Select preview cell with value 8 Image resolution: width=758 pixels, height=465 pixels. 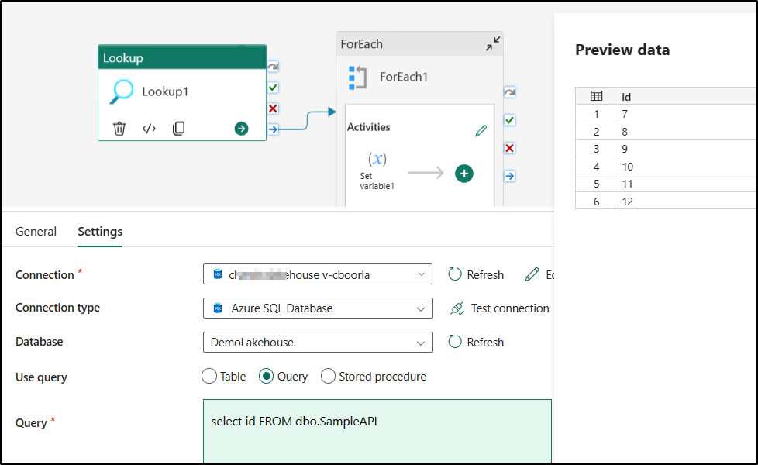point(687,132)
